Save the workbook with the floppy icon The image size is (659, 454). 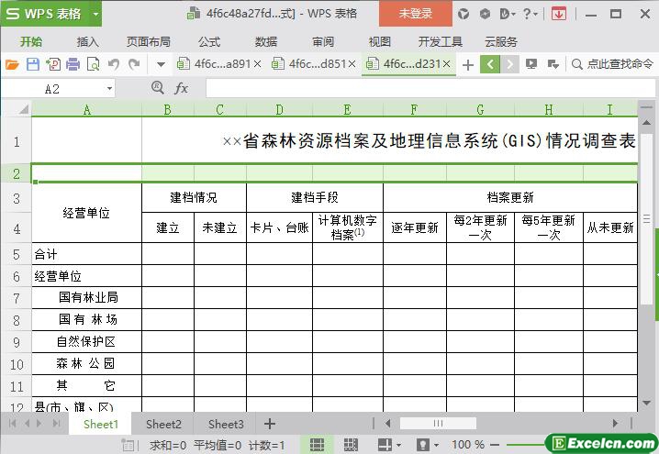(x=33, y=64)
